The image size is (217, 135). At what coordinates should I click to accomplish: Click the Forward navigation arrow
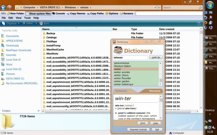[x=9, y=7]
